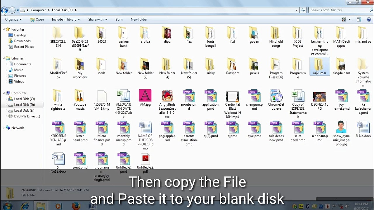
Task: Select the letter head.pmd file
Action: (80, 131)
